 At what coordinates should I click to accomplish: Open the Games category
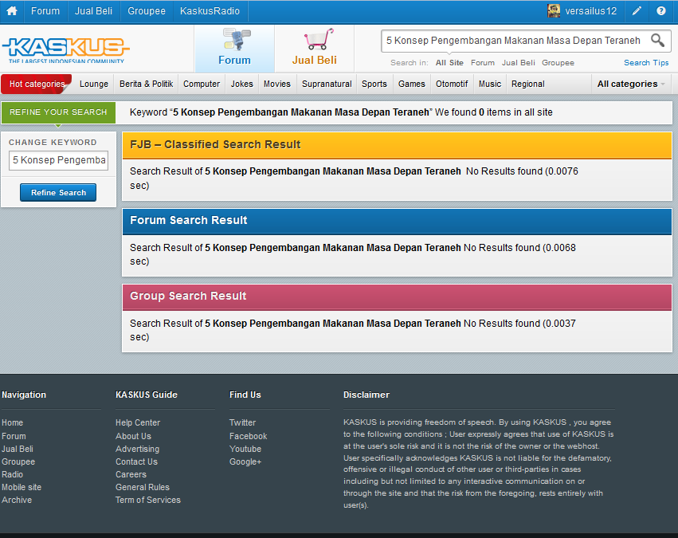tap(412, 84)
